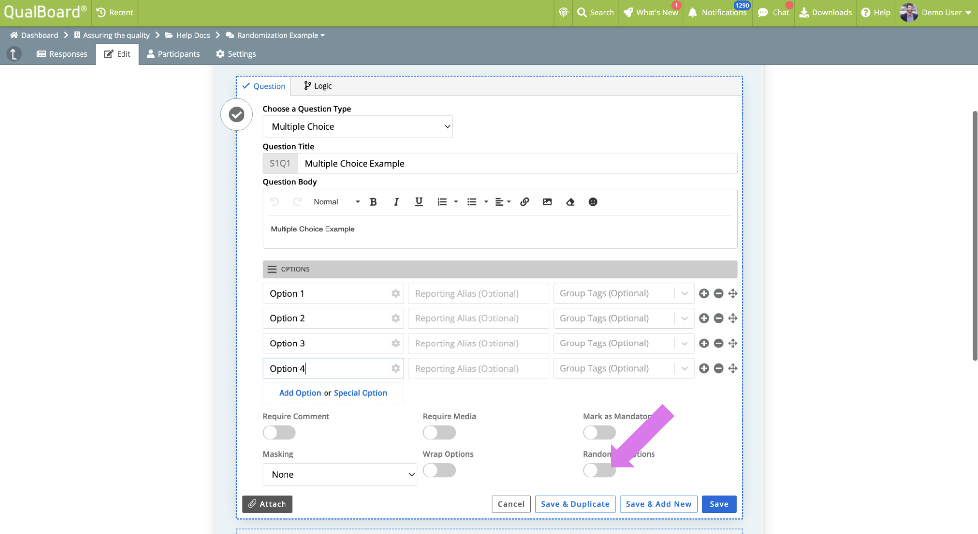Open the Question Type dropdown
Image resolution: width=978 pixels, height=534 pixels.
(358, 127)
